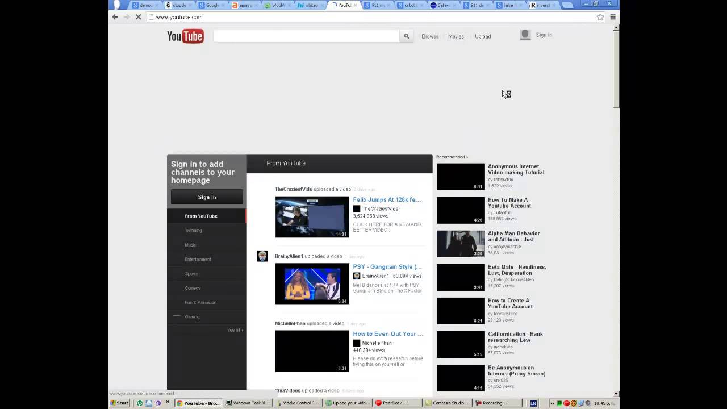Image resolution: width=727 pixels, height=409 pixels.
Task: Switch to the 'Upload your video' taskbar window
Action: [x=348, y=403]
